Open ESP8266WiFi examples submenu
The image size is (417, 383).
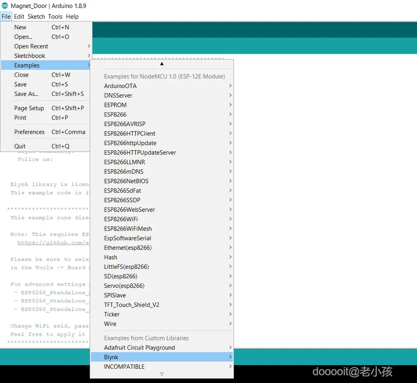click(x=162, y=219)
